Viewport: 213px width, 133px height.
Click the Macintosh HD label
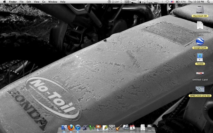[x=200, y=16]
